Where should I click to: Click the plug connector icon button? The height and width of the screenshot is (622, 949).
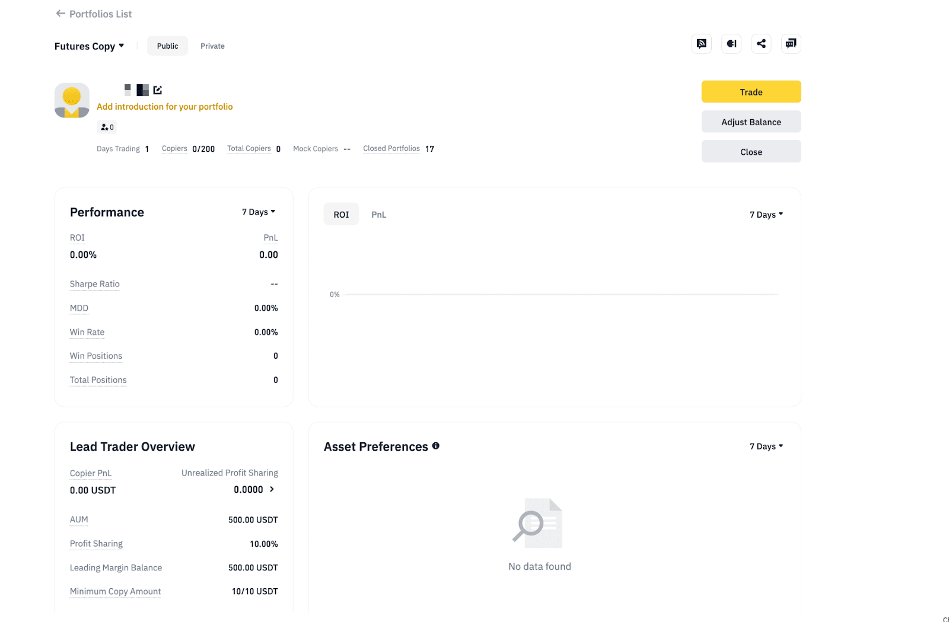coord(731,44)
